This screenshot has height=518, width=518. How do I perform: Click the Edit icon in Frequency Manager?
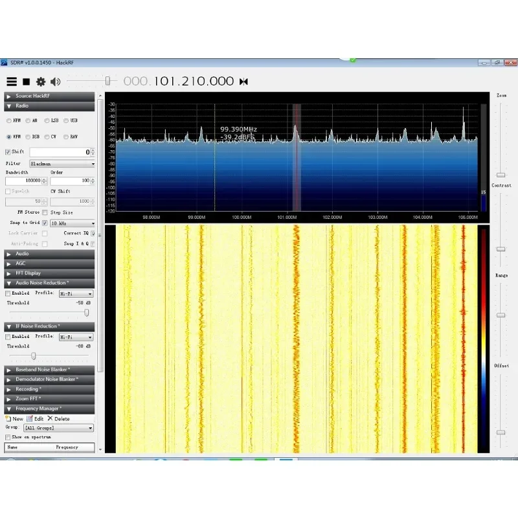click(30, 418)
